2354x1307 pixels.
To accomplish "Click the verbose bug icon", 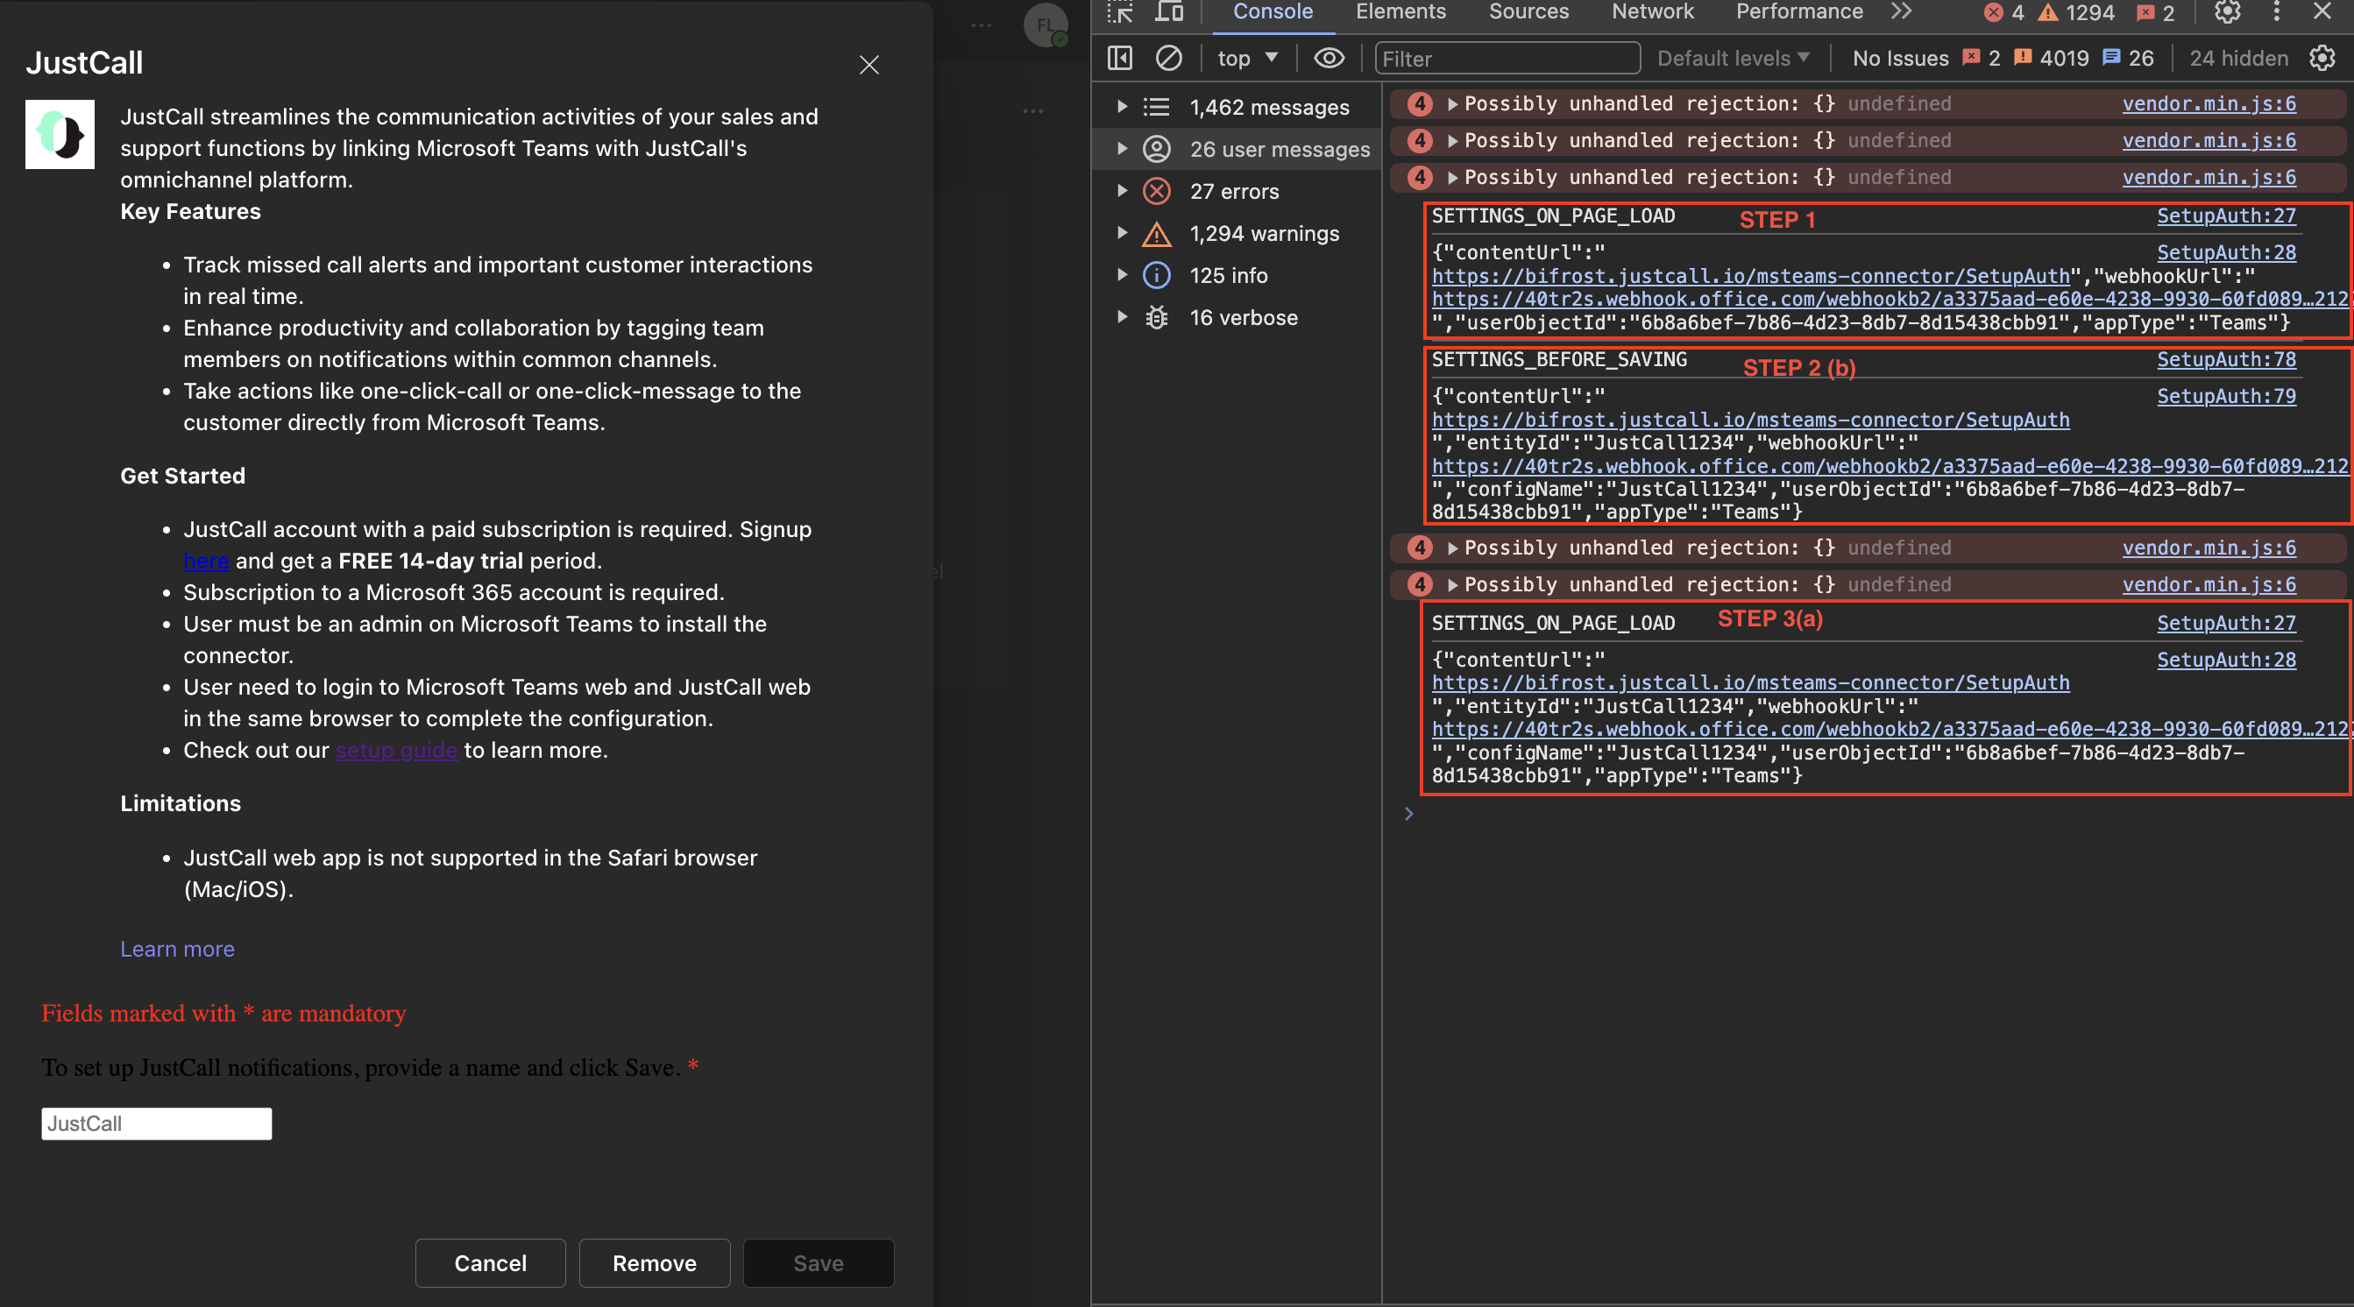I will (x=1157, y=317).
